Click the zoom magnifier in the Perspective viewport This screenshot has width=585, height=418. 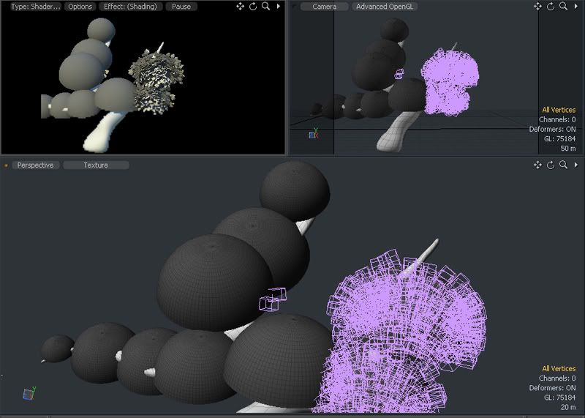[563, 165]
